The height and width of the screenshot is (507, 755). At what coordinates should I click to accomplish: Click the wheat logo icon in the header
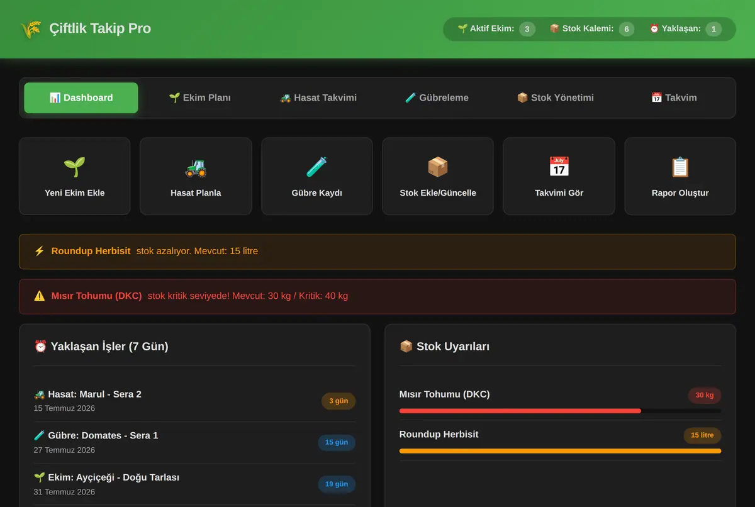[31, 29]
